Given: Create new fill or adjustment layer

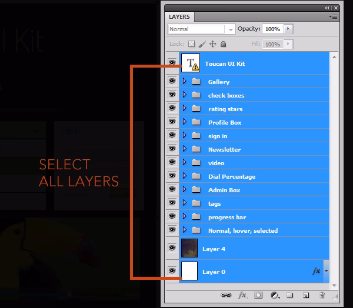Looking at the screenshot, I should point(274,295).
